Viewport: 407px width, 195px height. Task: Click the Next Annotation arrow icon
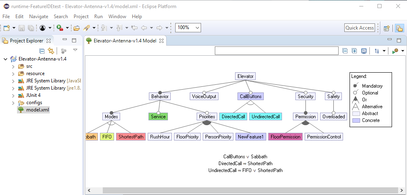(x=104, y=28)
